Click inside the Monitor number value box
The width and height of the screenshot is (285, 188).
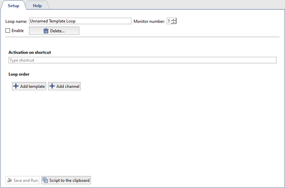pyautogui.click(x=169, y=21)
